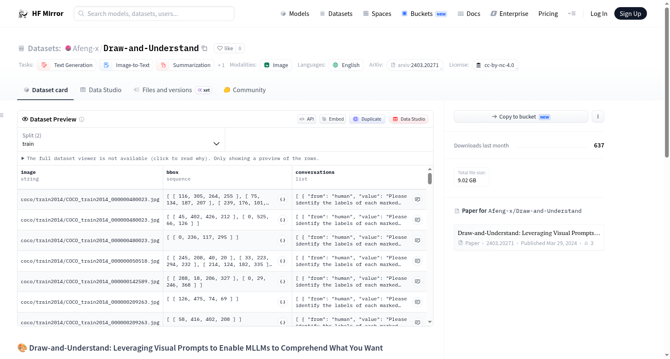Open Buckets in top navigation
The height and width of the screenshot is (359, 670).
424,13
